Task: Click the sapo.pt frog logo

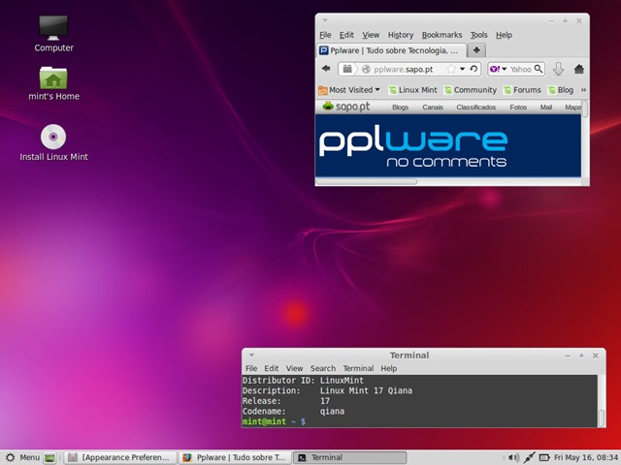Action: (346, 107)
